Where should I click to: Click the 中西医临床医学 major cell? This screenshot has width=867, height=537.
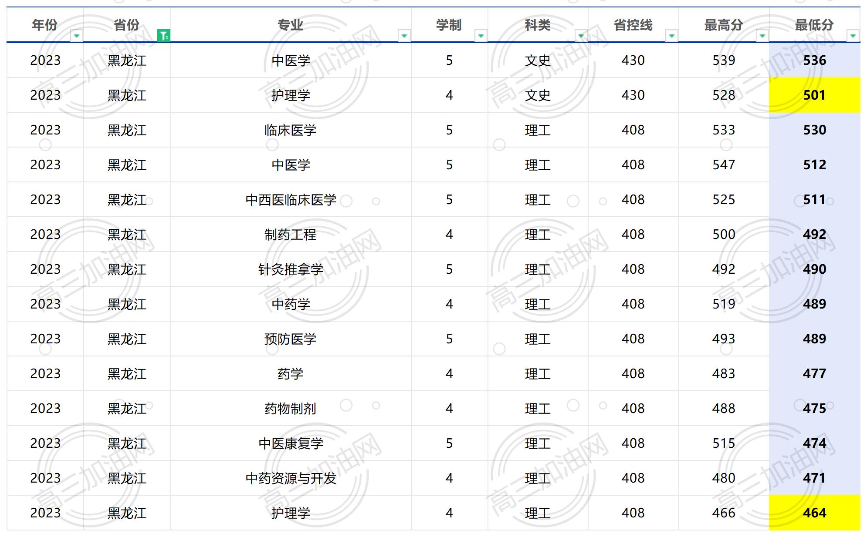click(x=291, y=199)
